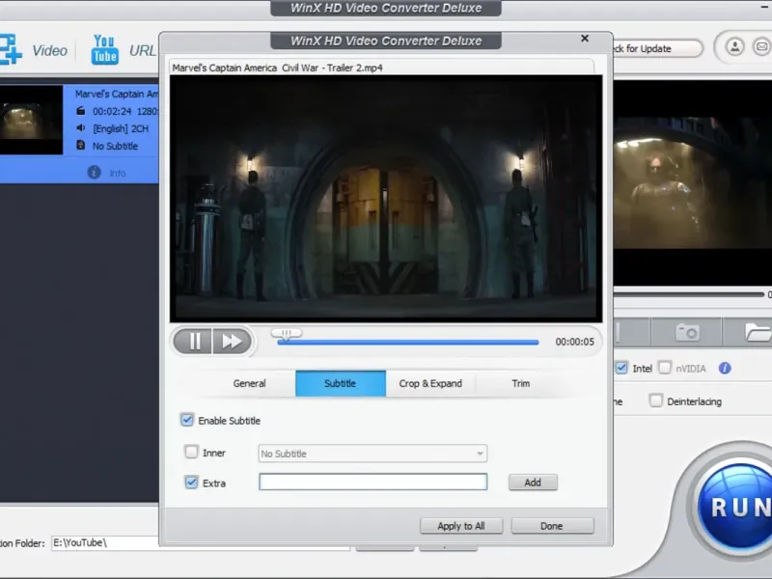
Task: Click the file name 'Trailer 2.mp4' title bar
Action: pyautogui.click(x=381, y=68)
